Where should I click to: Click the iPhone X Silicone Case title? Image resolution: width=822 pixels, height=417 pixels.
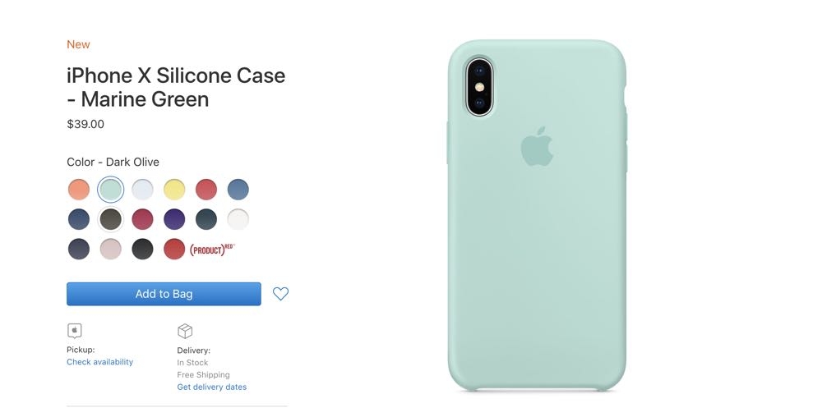pyautogui.click(x=176, y=87)
